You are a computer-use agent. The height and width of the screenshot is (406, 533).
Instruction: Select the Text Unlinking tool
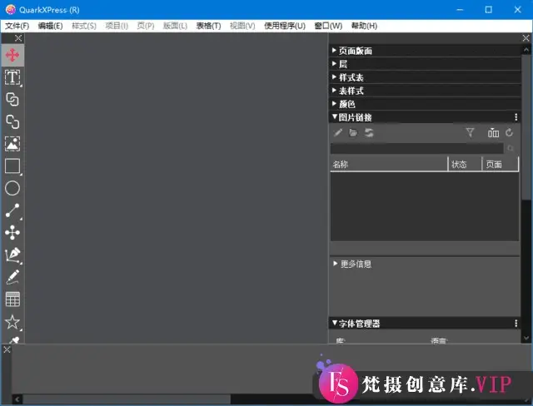pyautogui.click(x=12, y=121)
